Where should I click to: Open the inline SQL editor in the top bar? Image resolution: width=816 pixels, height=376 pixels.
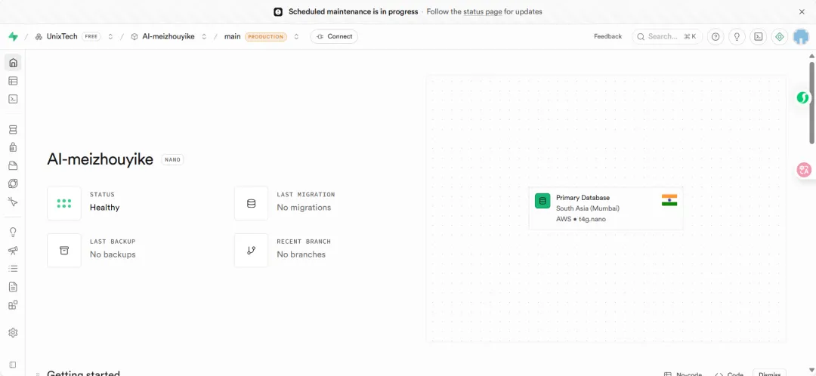click(758, 37)
